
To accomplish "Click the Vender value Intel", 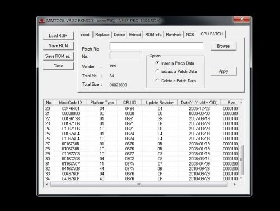I will 113,66.
